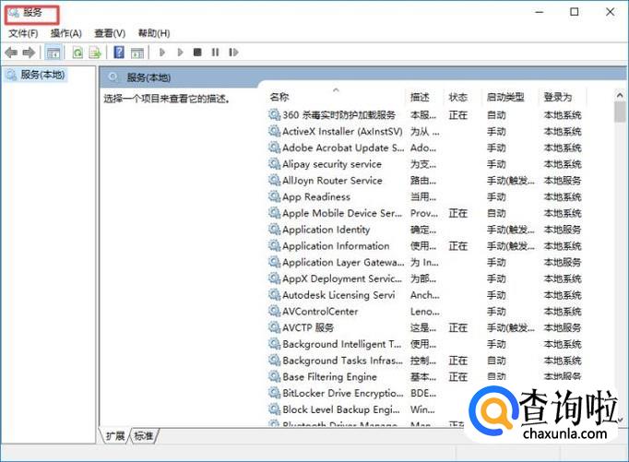Click the 服务 title bar icon
The width and height of the screenshot is (629, 462).
pyautogui.click(x=14, y=14)
